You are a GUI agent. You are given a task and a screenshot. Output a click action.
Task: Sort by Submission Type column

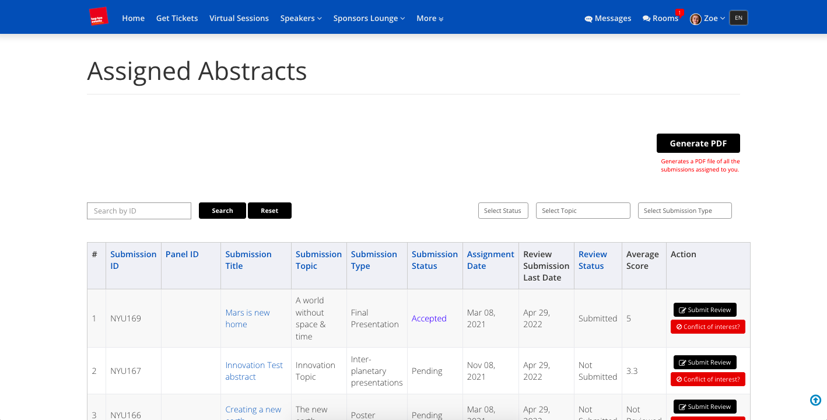pos(374,260)
